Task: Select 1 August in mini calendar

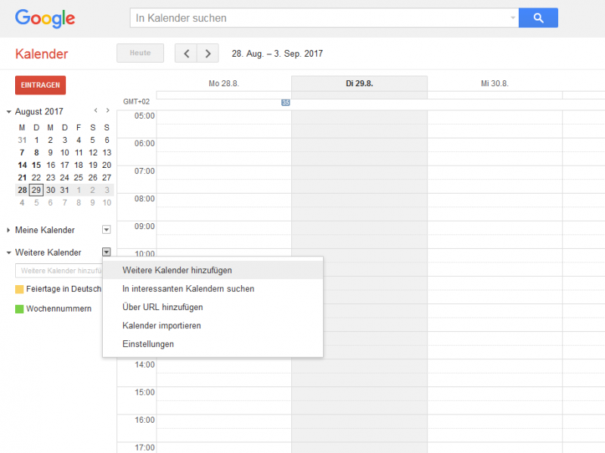Action: [36, 140]
